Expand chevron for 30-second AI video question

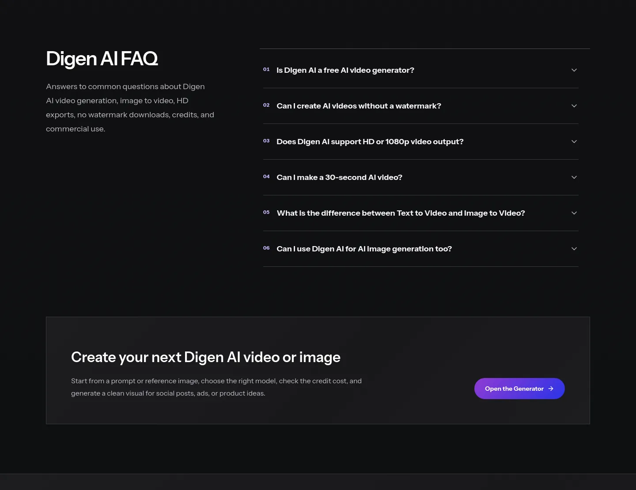click(x=574, y=177)
